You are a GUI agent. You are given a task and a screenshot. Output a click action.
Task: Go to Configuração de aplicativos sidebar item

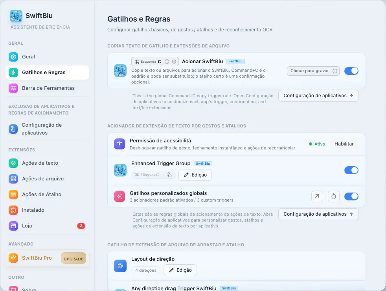click(x=47, y=129)
